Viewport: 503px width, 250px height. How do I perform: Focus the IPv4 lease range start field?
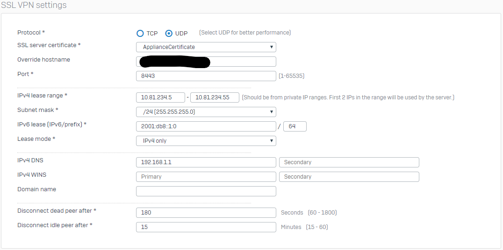pyautogui.click(x=160, y=97)
